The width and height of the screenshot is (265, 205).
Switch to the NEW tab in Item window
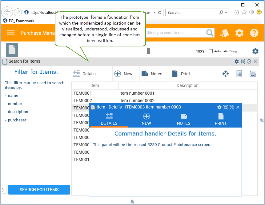pyautogui.click(x=147, y=119)
